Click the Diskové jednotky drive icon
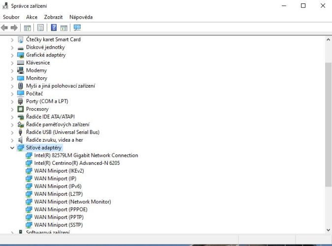 (21, 48)
